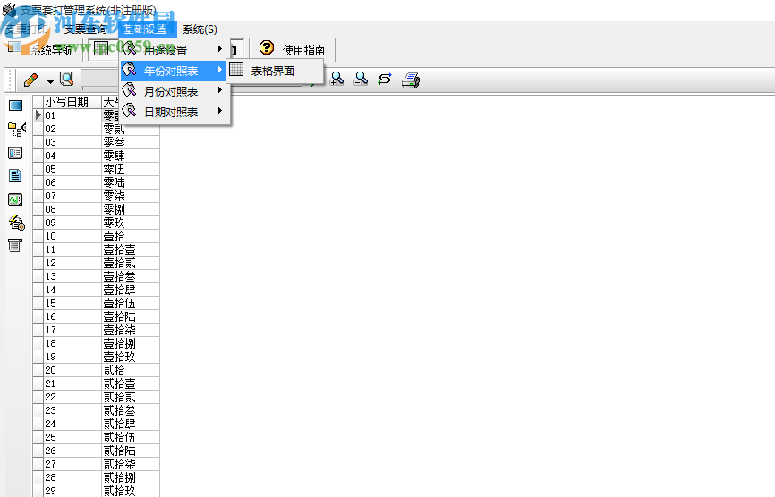Click the zoom in magnifier icon
Screen dimensions: 775x497
[337, 79]
